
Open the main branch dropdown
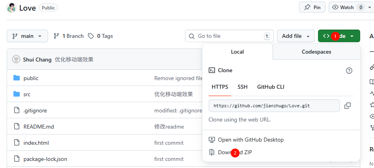pos(27,36)
